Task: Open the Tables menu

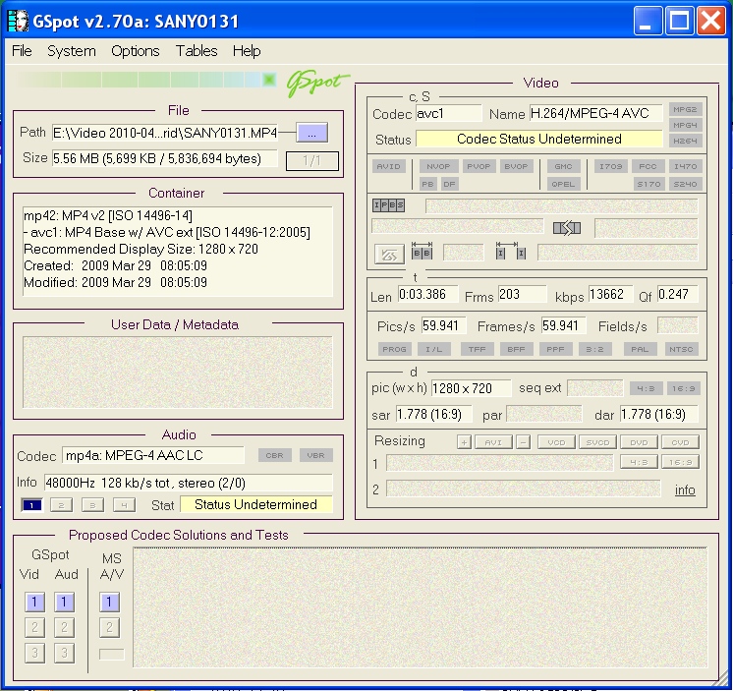Action: coord(197,50)
